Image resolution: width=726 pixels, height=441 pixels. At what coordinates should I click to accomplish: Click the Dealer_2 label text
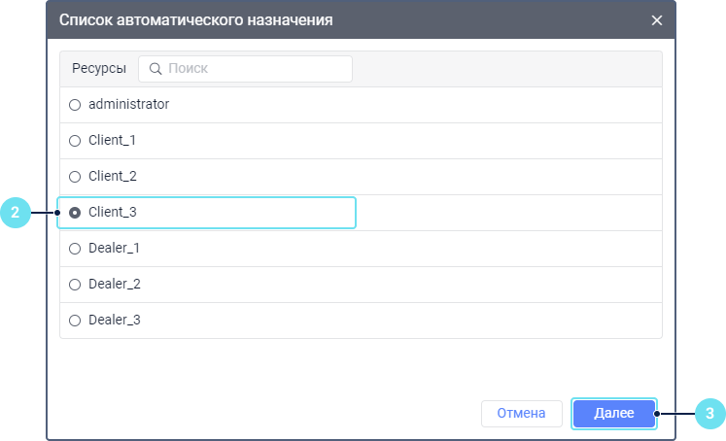click(x=115, y=284)
